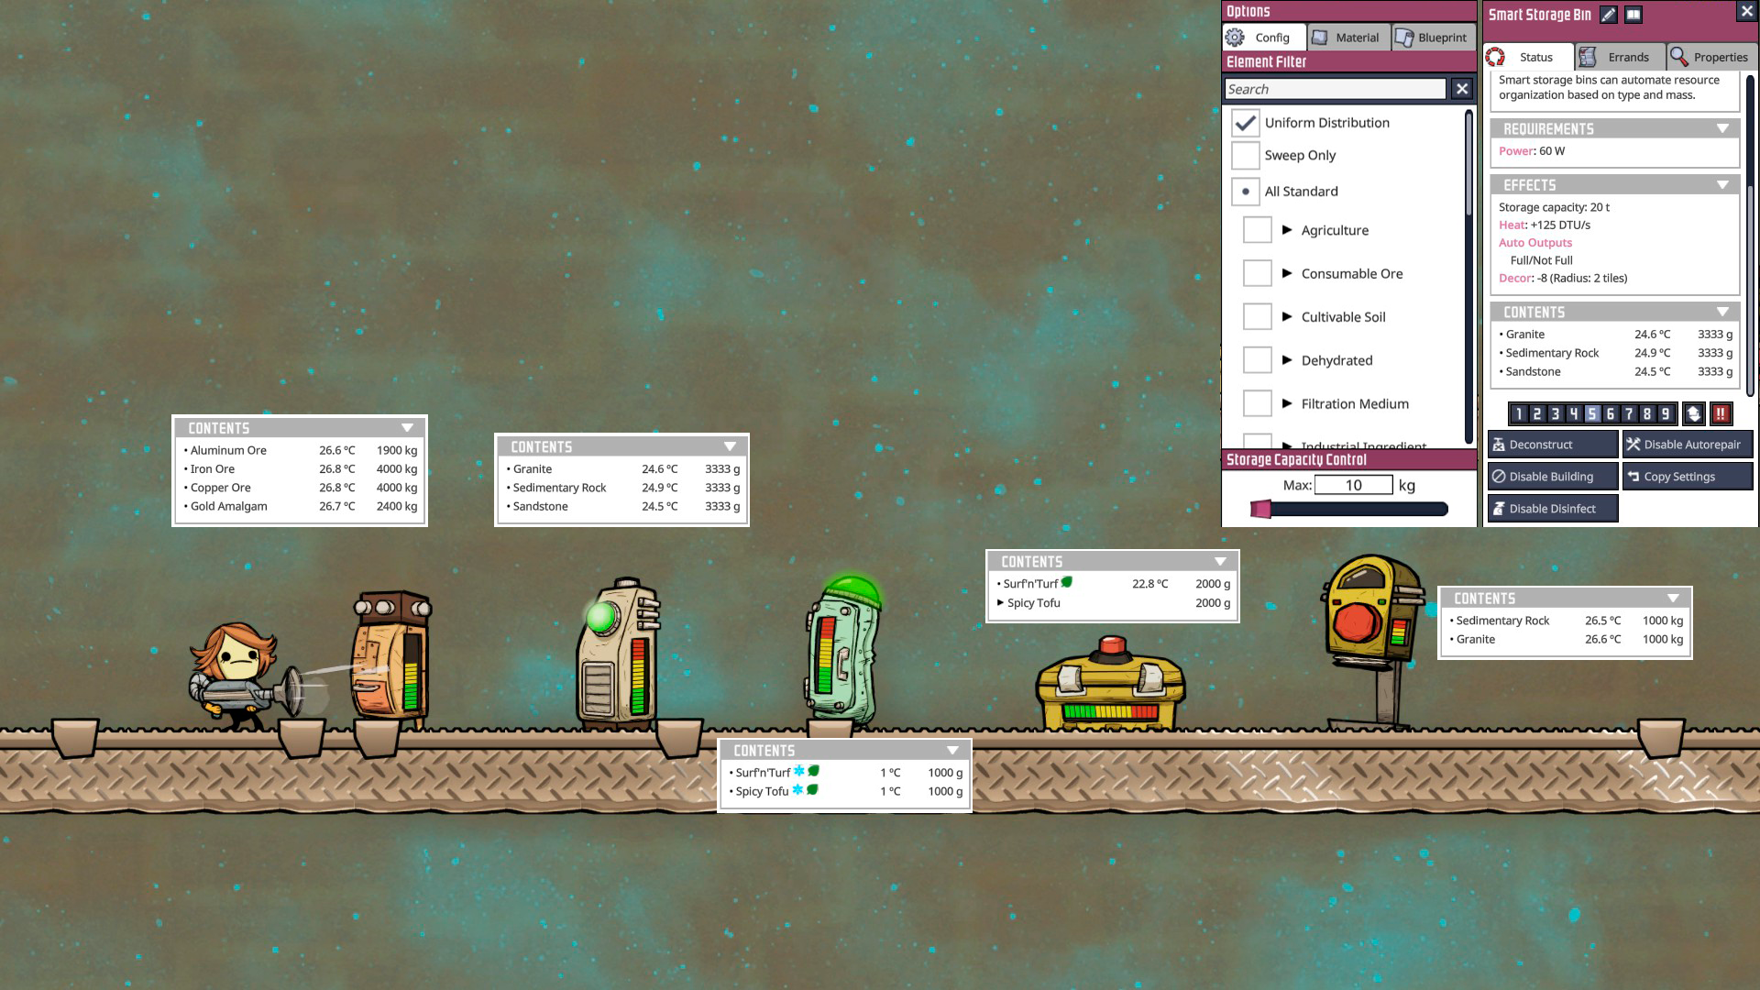Screen dimensions: 1760x990
Task: Select the orange storage bin building
Action: tap(391, 656)
